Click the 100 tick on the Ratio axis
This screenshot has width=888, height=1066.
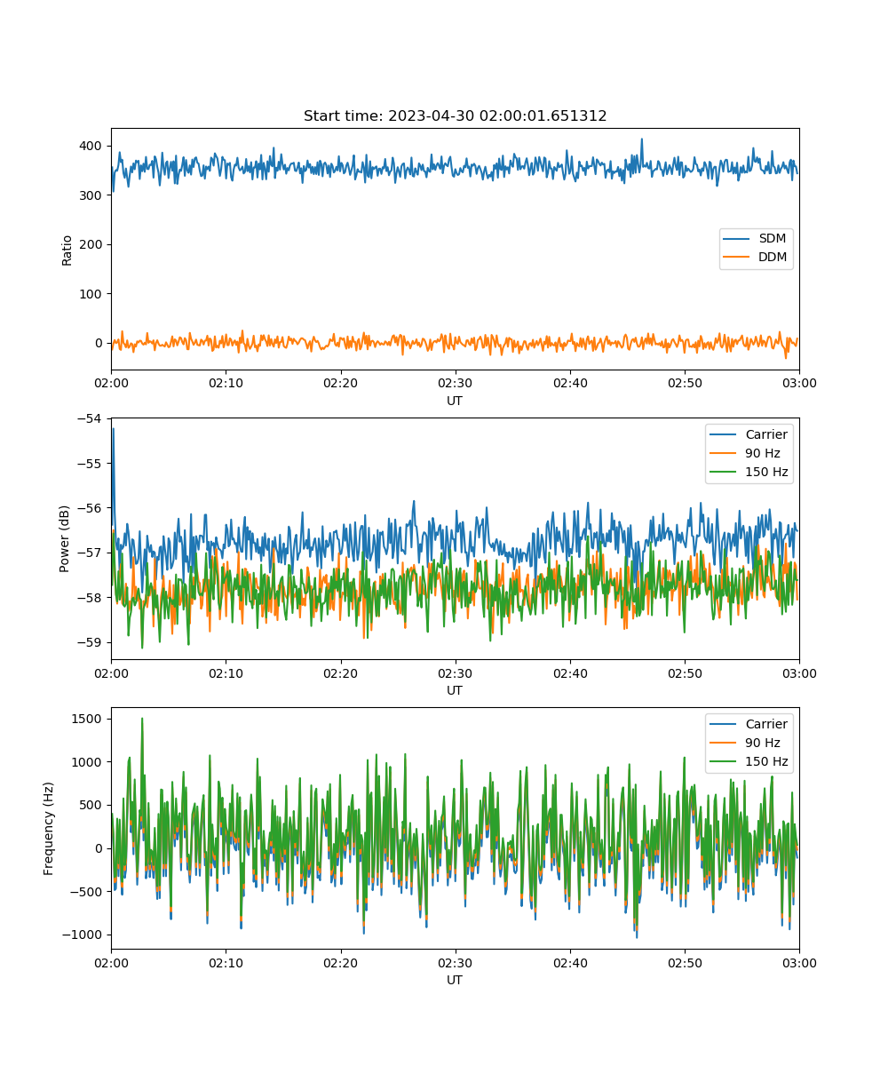coord(92,294)
